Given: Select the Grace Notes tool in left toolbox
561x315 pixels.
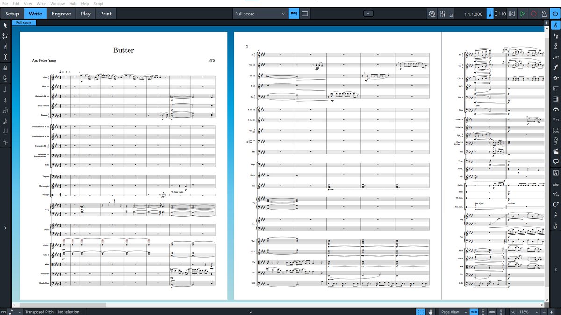Looking at the screenshot, I should [x=5, y=121].
